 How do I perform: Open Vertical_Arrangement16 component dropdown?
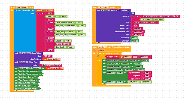pyautogui.click(x=117, y=61)
